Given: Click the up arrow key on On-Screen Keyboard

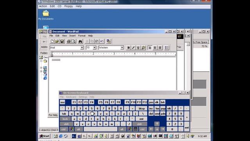Looking at the screenshot, I should click(157, 124).
